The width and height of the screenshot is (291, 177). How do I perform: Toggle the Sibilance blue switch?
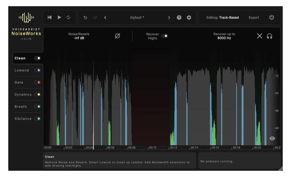37,119
